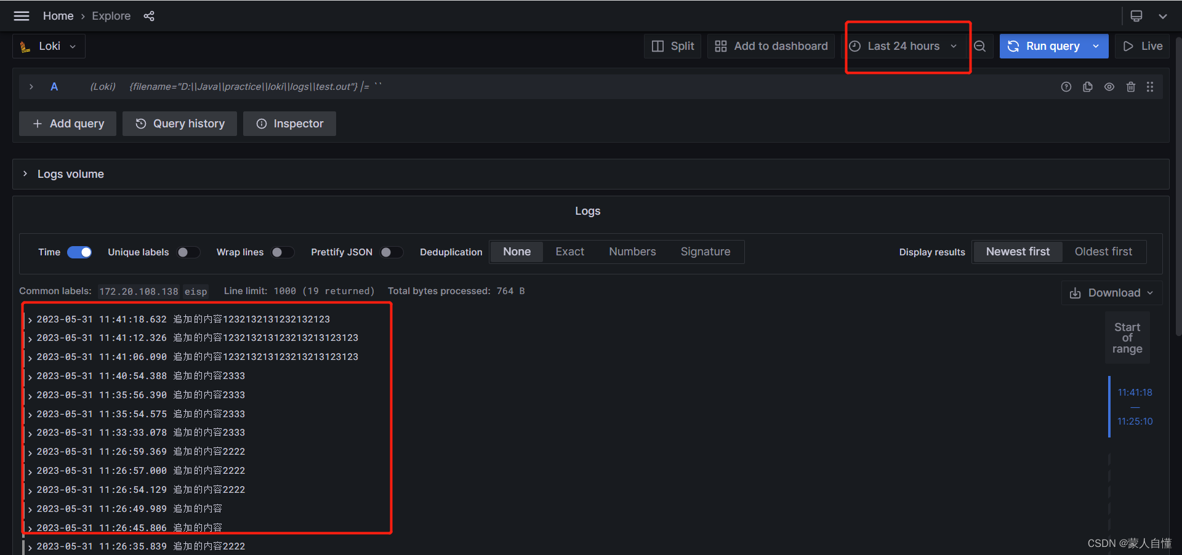This screenshot has height=555, width=1182.
Task: Share this Explore view via share icon
Action: click(149, 16)
